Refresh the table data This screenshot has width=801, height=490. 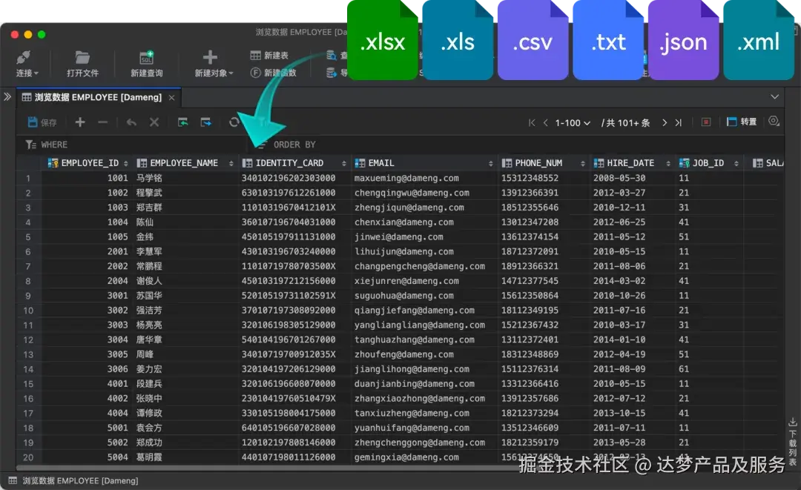coord(234,122)
